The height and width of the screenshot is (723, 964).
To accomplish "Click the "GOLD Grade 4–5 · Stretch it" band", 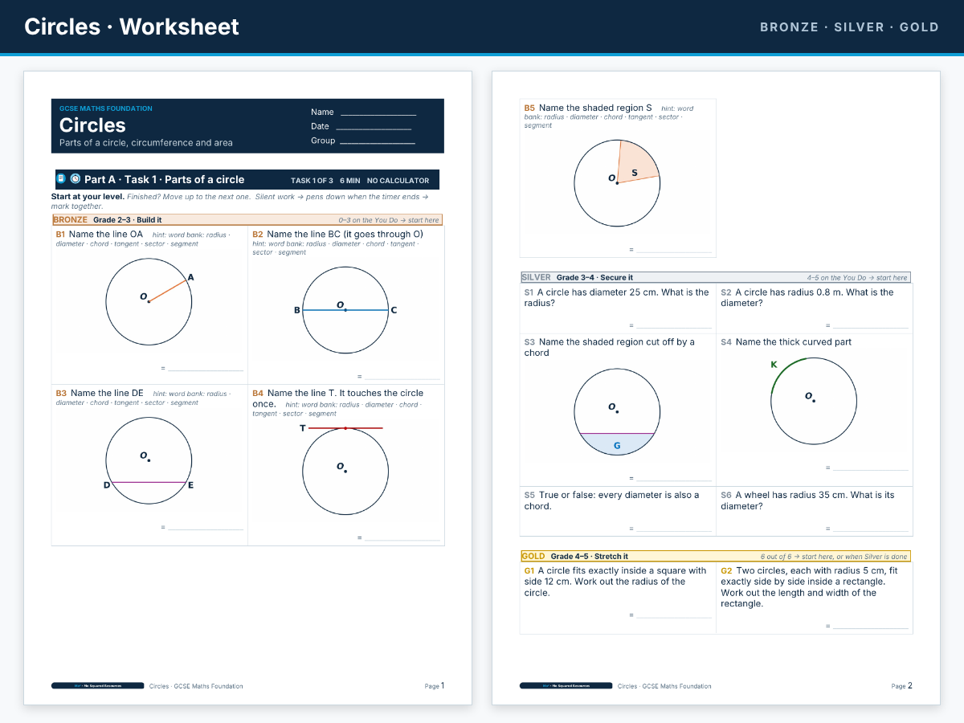I will (715, 556).
